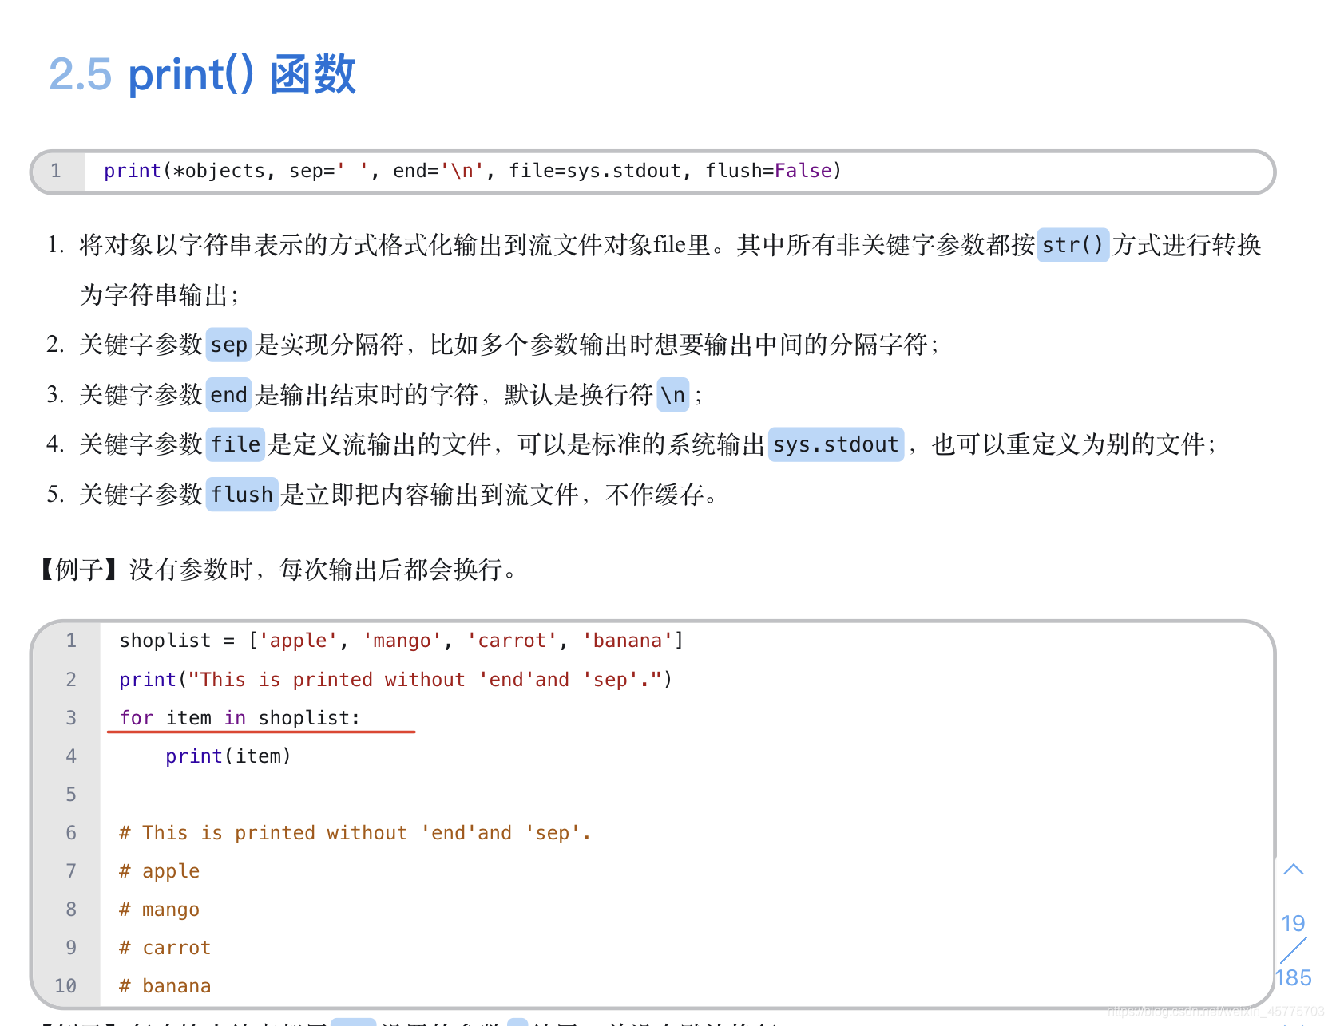The image size is (1332, 1026).
Task: Click the print("This is printed without...") line
Action: click(x=396, y=680)
